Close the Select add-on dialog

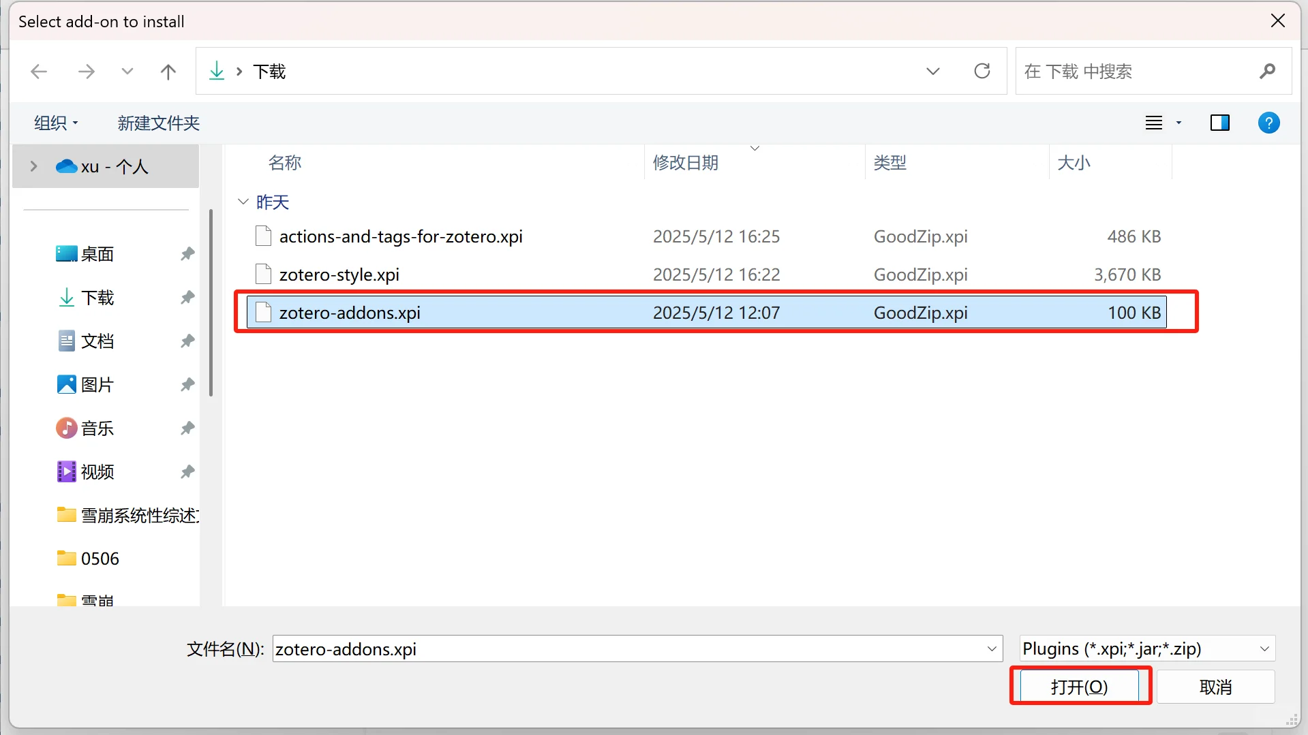click(x=1278, y=21)
